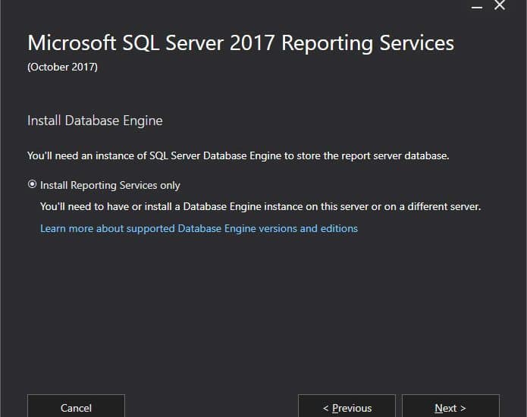The image size is (527, 417).
Task: Click 2017 in the main title
Action: click(252, 43)
